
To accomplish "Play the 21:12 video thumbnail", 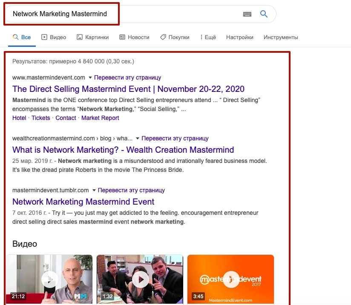I will click(49, 279).
